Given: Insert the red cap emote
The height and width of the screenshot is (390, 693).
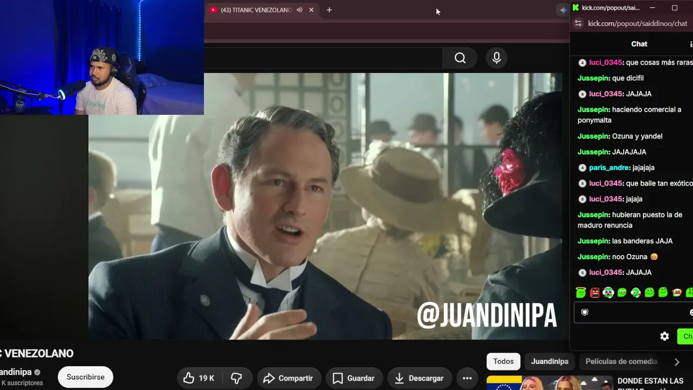Looking at the screenshot, I should tap(677, 293).
